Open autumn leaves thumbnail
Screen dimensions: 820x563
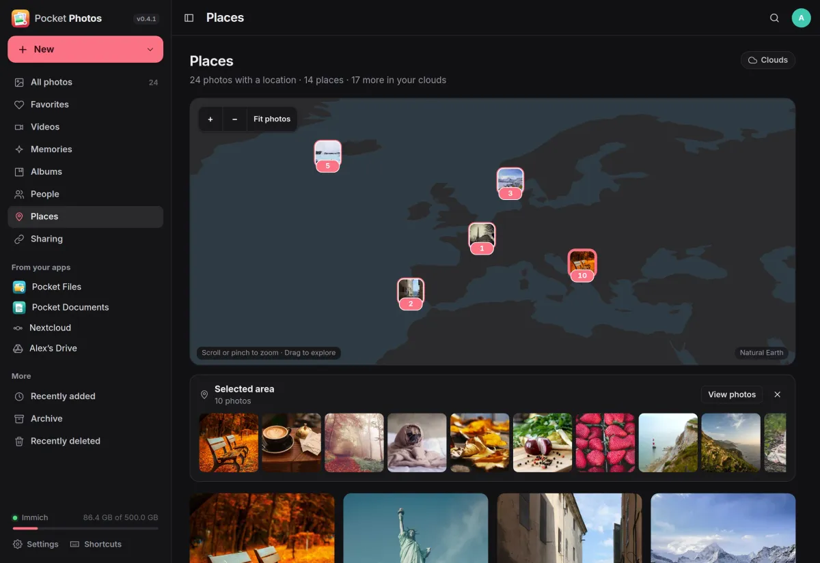480,443
